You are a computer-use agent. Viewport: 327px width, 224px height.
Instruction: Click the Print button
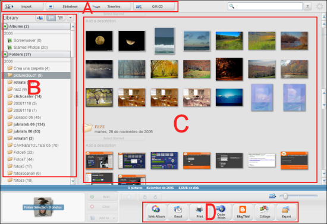pos(200,212)
